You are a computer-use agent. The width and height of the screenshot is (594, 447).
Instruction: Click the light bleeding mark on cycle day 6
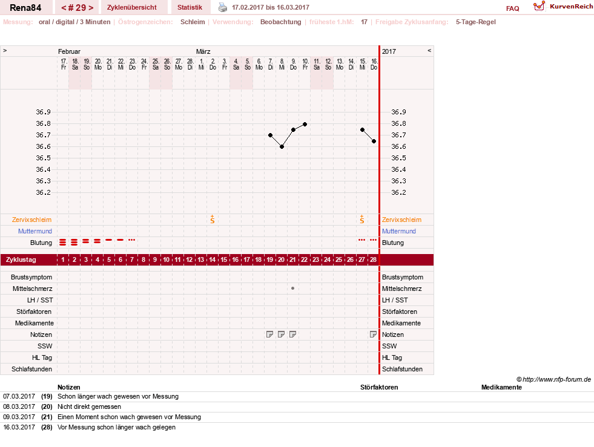(120, 240)
